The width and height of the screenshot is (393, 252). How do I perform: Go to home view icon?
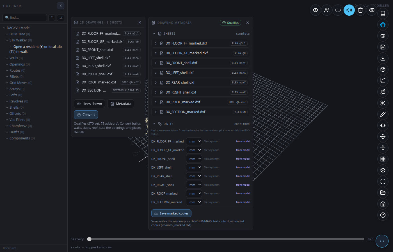(383, 204)
